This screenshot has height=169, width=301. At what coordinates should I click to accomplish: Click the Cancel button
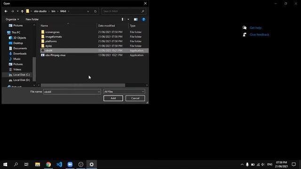(x=135, y=98)
